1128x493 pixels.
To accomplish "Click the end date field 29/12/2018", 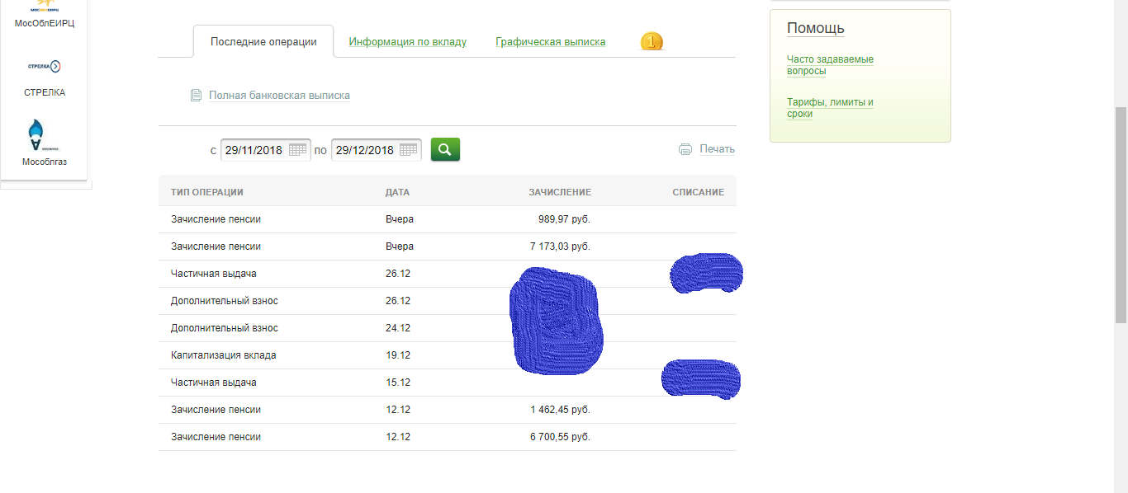I will [365, 150].
